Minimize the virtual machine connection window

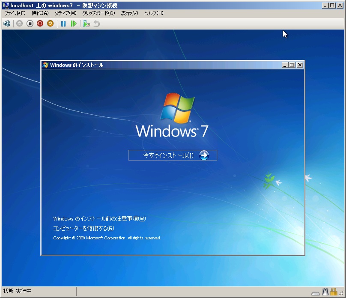[x=325, y=5]
